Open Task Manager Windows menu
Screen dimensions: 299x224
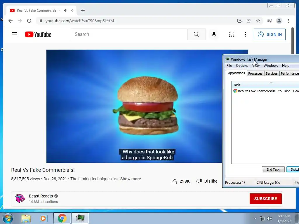click(x=271, y=66)
